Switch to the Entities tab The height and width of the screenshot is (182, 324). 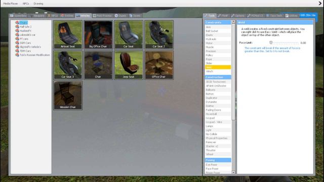point(67,16)
